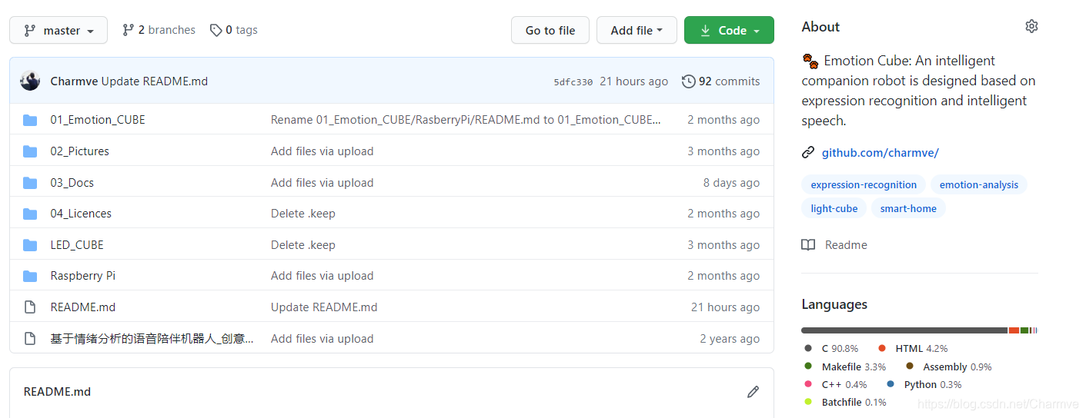
Task: Click folder icon for 03_Docs
Action: [x=30, y=183]
